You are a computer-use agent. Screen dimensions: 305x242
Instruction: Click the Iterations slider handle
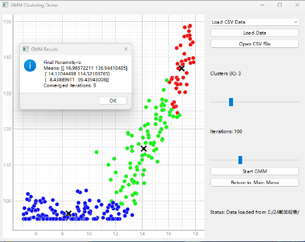[240, 160]
